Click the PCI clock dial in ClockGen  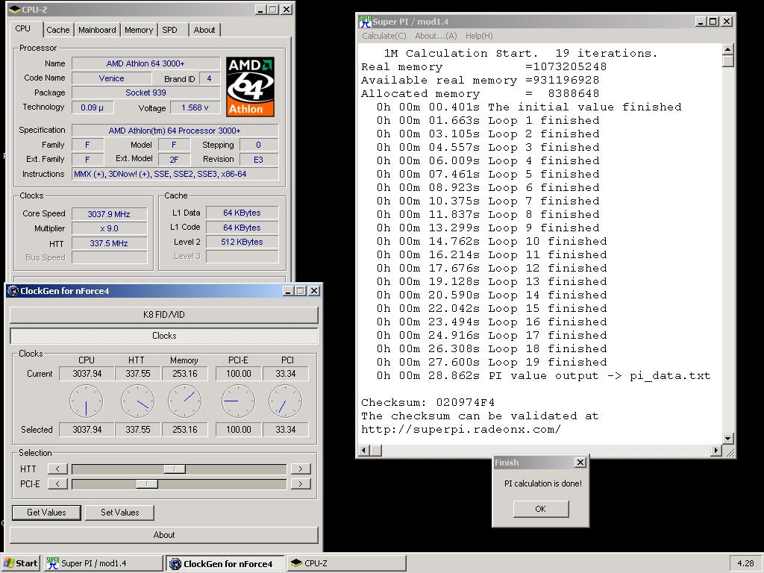click(x=286, y=401)
